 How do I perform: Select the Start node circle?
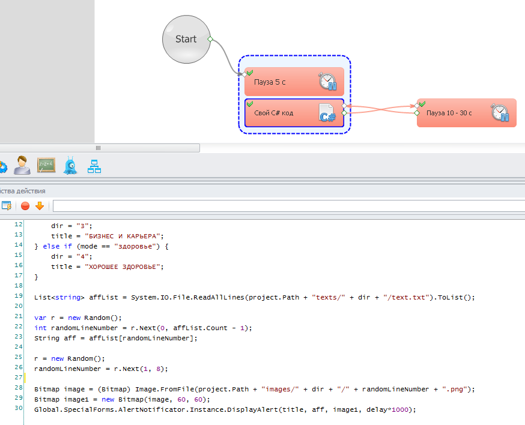[186, 39]
